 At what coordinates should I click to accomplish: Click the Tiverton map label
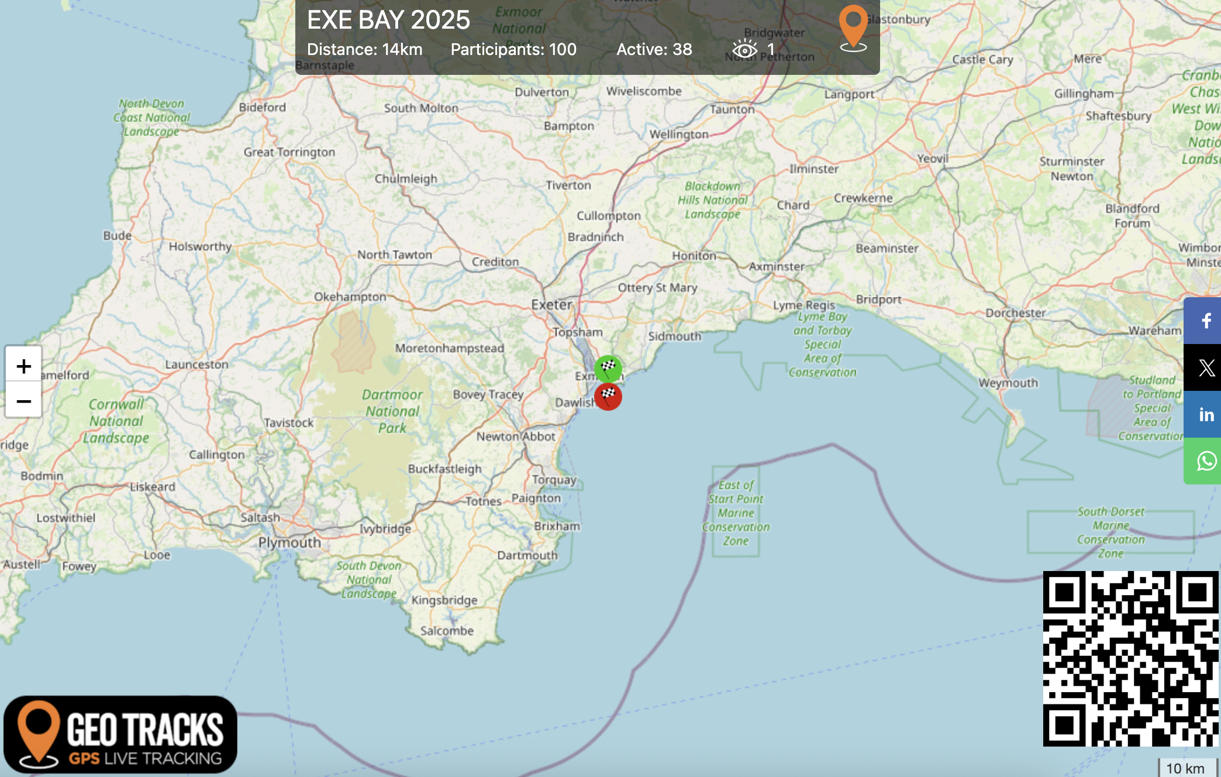click(568, 185)
